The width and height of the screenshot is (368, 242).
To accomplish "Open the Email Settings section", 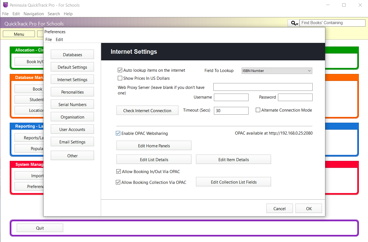I will (x=72, y=142).
